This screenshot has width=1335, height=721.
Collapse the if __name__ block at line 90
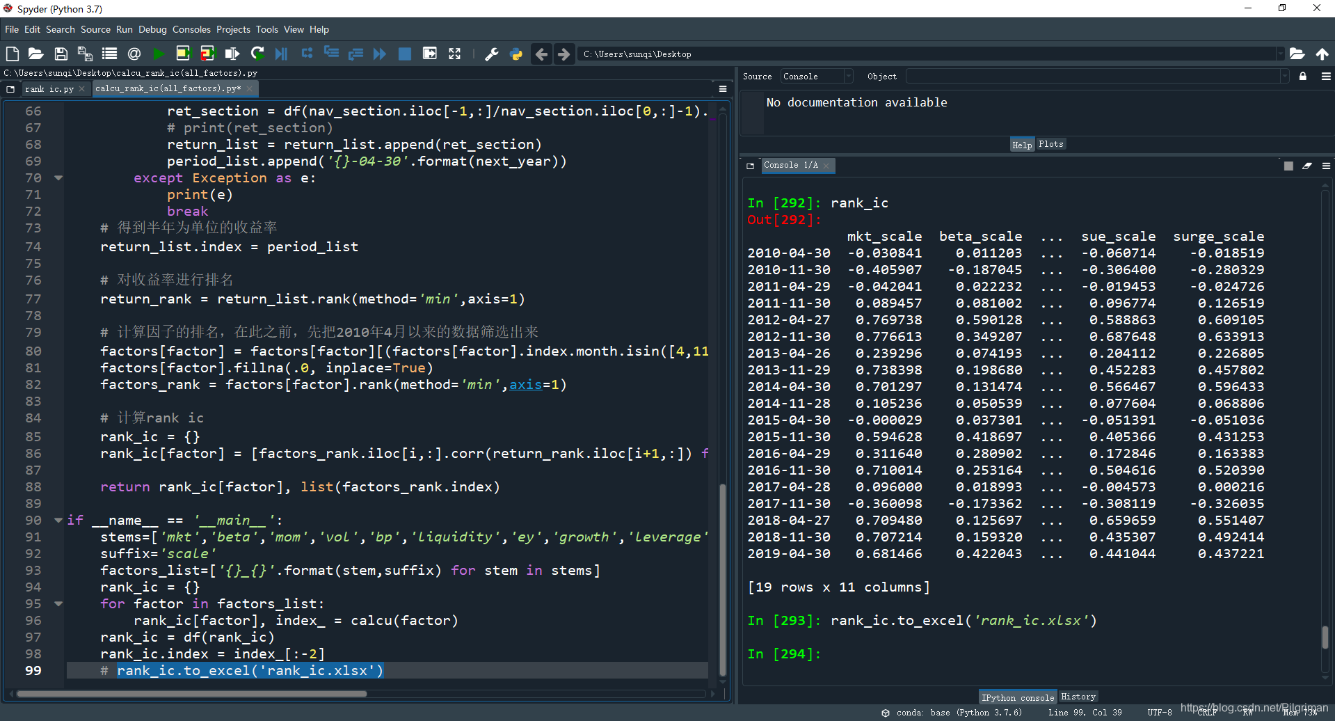58,521
